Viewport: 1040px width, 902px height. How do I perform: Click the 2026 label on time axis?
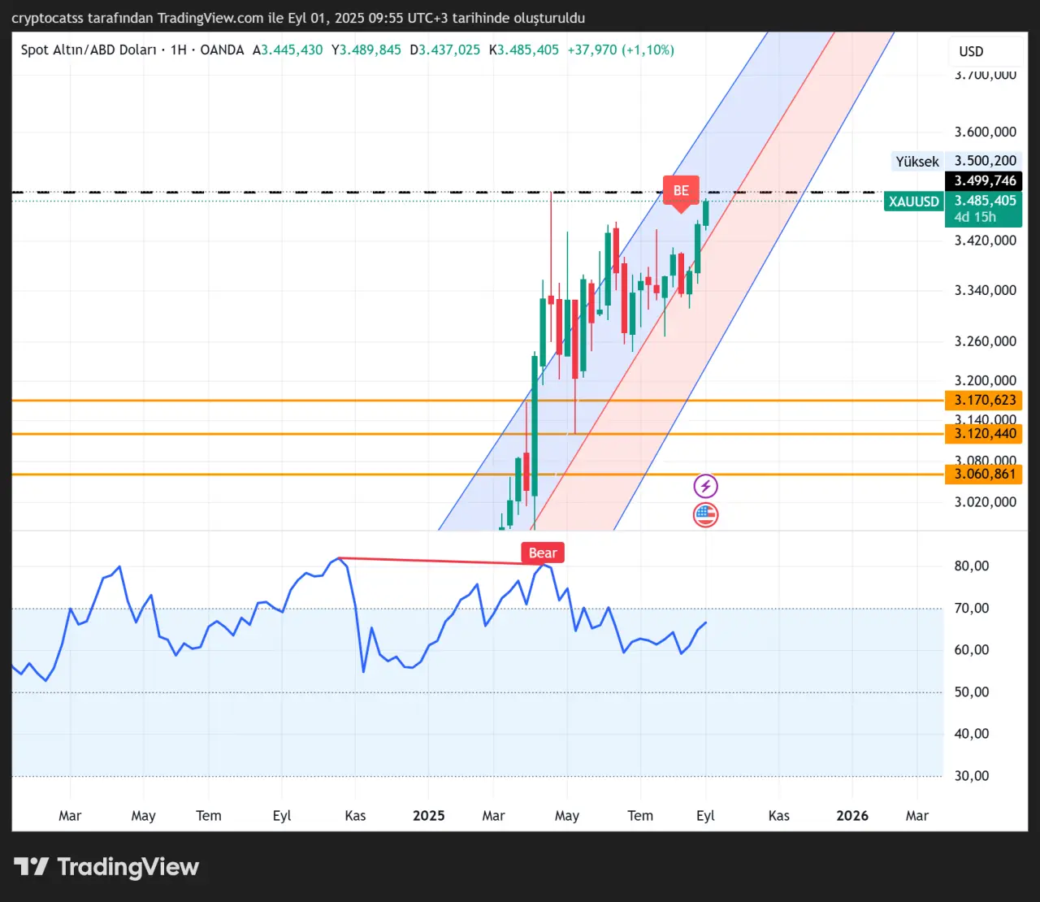(x=851, y=815)
